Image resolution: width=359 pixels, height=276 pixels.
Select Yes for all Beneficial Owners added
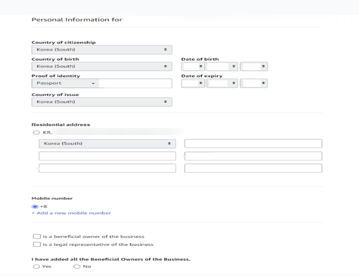pyautogui.click(x=36, y=266)
